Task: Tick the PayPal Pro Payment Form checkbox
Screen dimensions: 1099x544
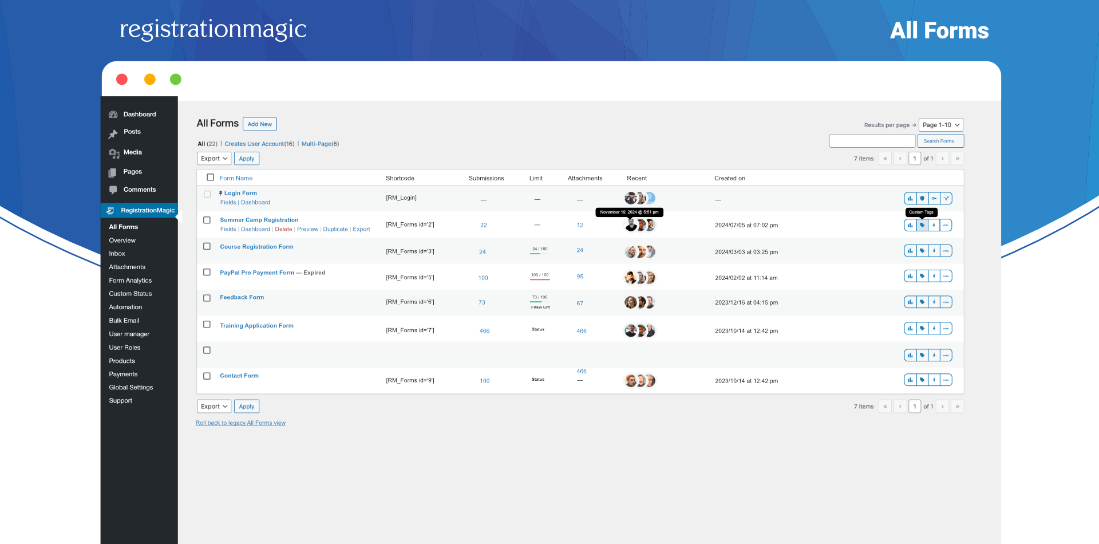Action: (207, 272)
